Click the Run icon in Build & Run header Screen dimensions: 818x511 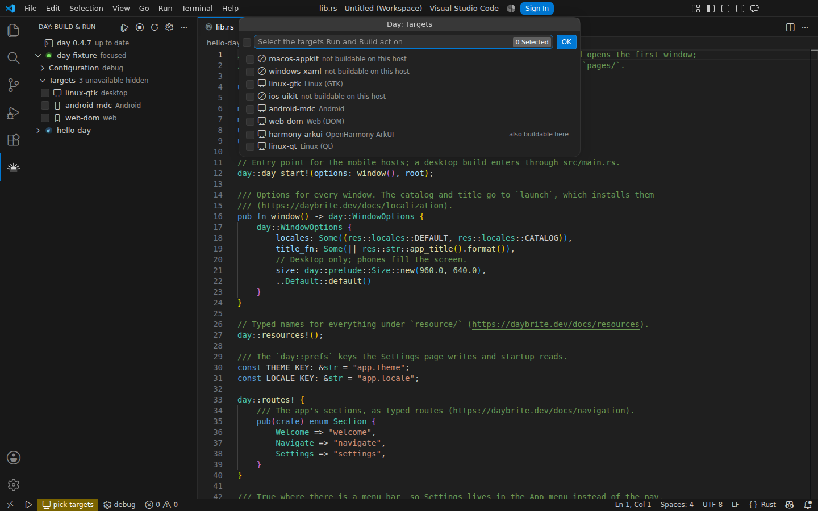[x=125, y=27]
